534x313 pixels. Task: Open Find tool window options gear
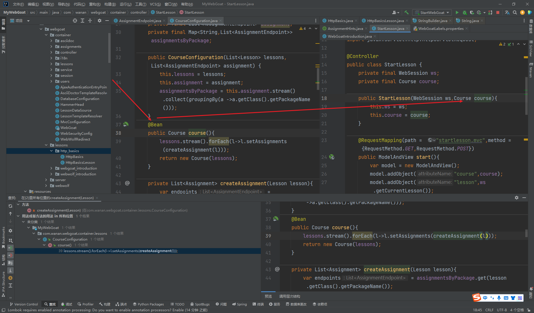(517, 198)
